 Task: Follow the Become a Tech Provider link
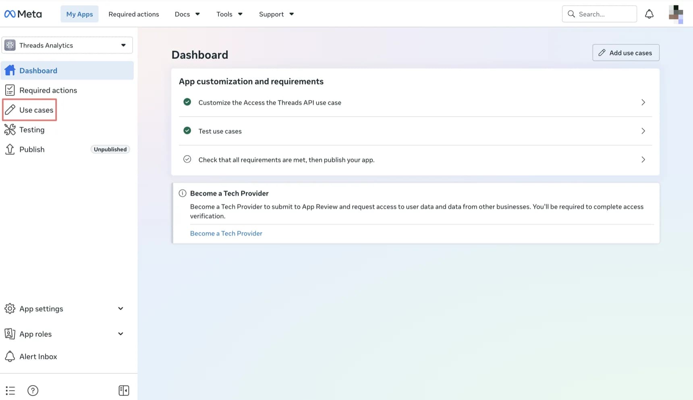226,233
